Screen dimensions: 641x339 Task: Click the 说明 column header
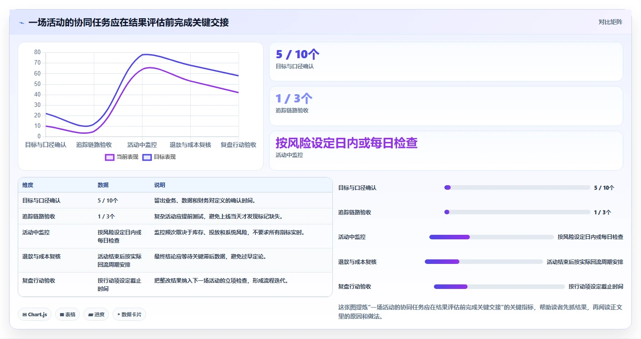click(x=160, y=185)
